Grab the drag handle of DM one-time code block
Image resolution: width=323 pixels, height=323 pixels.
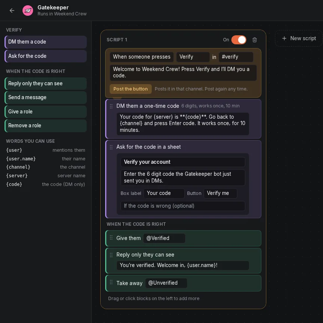(111, 106)
